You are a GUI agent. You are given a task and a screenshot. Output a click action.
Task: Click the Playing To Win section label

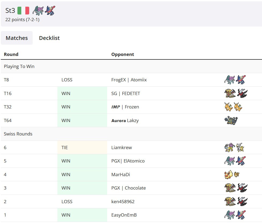pos(19,66)
